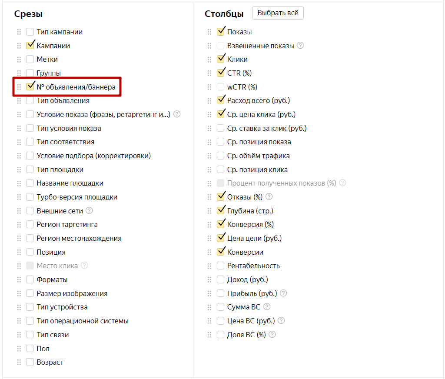Click drag handle next to Показы
The width and height of the screenshot is (445, 379).
(209, 32)
